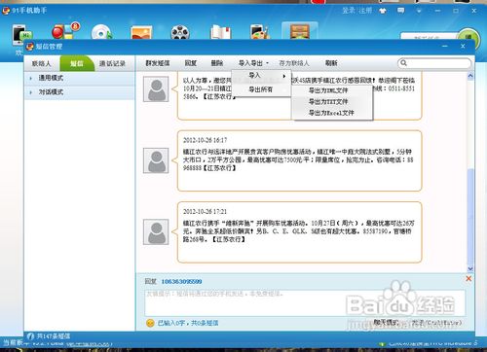Image resolution: width=487 pixels, height=352 pixels.
Task: Open the emoticon smiley icon
Action: click(150, 323)
